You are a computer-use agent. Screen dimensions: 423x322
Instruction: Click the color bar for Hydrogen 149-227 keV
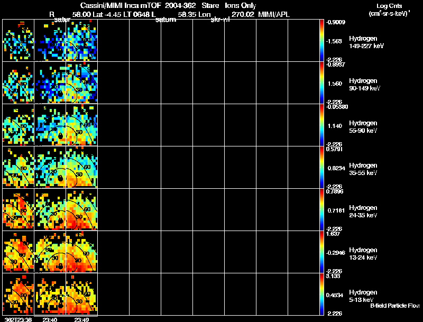321,40
